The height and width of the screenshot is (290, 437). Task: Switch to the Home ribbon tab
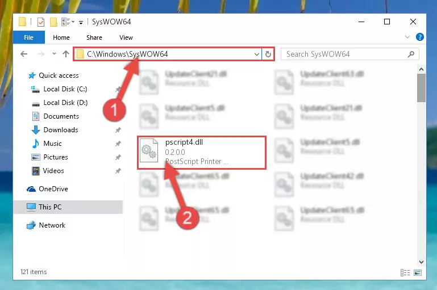(x=61, y=37)
